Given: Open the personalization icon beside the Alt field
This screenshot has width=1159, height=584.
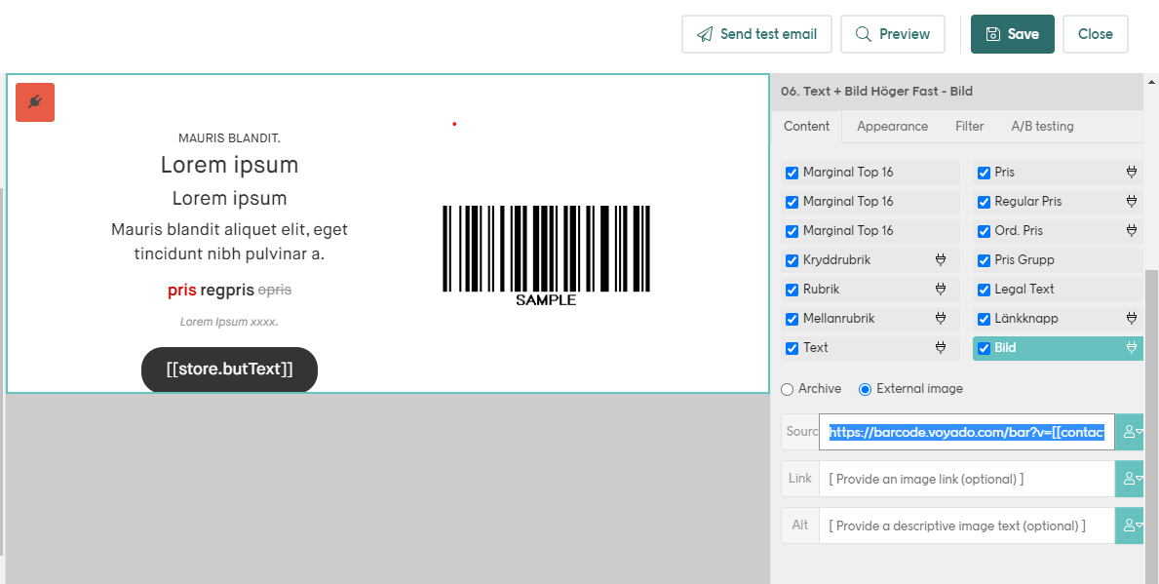Looking at the screenshot, I should click(1127, 525).
